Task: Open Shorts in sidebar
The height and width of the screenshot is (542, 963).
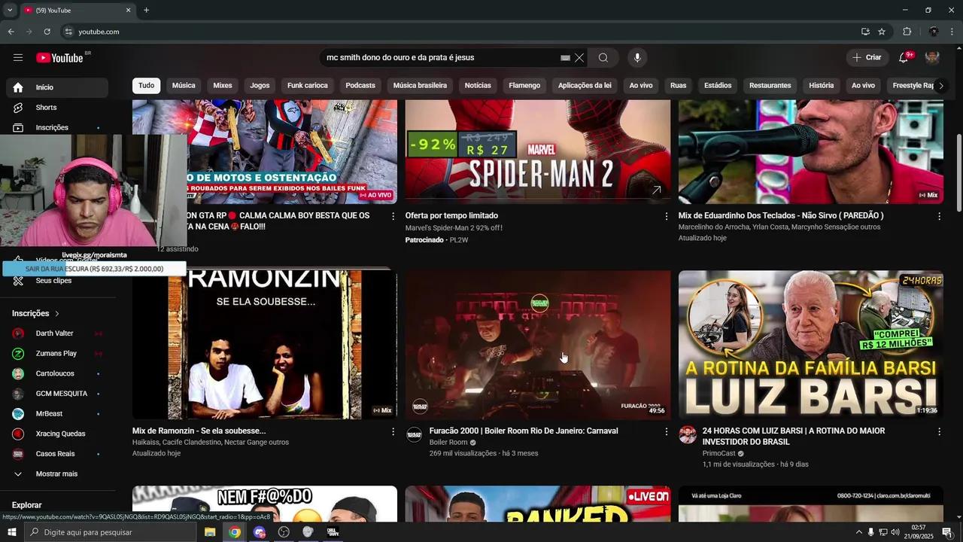Action: (x=57, y=108)
